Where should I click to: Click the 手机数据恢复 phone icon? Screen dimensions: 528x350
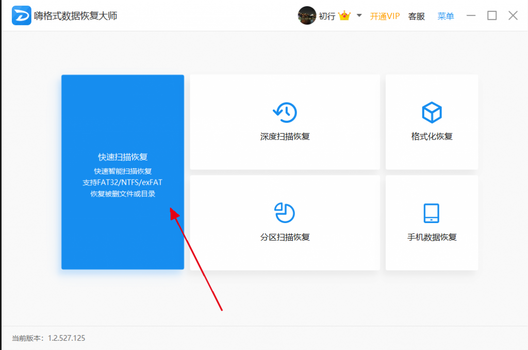432,213
